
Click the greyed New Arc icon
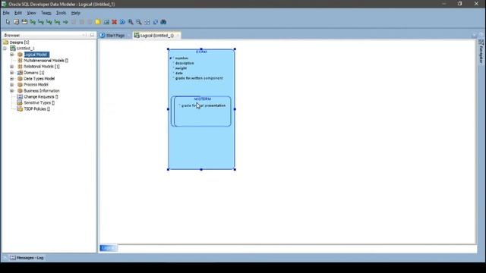(74, 22)
